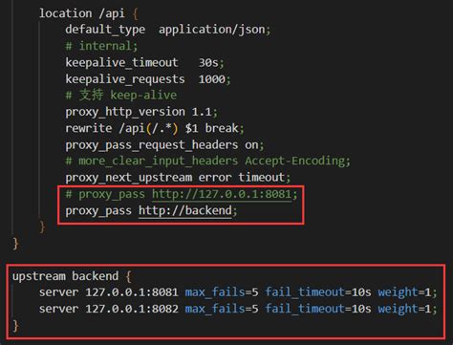The height and width of the screenshot is (345, 453).
Task: Select the keepalive_timeout directive
Action: (x=121, y=63)
